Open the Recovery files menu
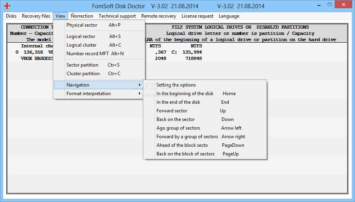 [x=36, y=16]
